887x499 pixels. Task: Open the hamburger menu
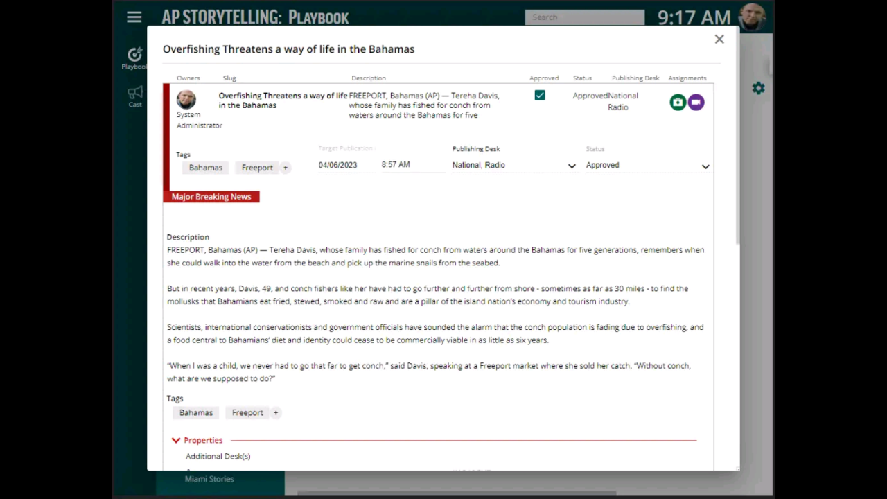134,17
